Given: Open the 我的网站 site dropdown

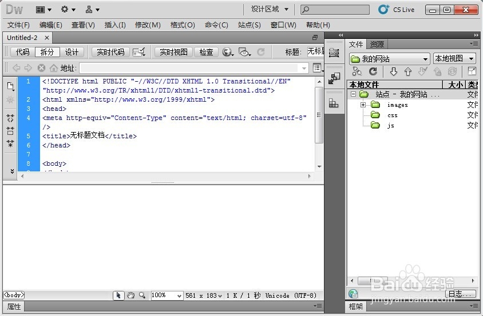Looking at the screenshot, I should coord(389,58).
